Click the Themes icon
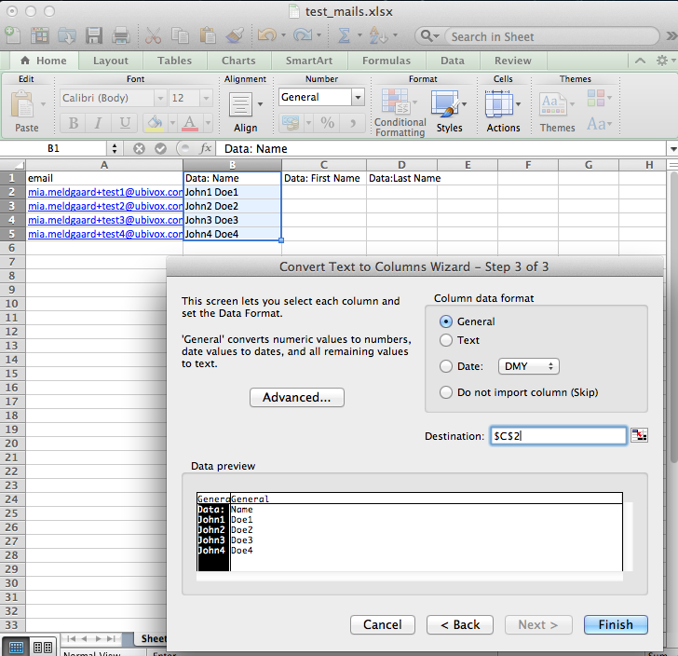 click(552, 104)
